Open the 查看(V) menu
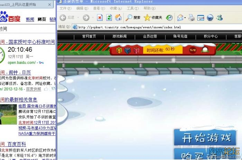 tap(99, 8)
